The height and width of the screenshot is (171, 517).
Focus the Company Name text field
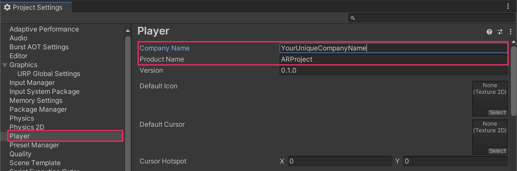click(393, 48)
